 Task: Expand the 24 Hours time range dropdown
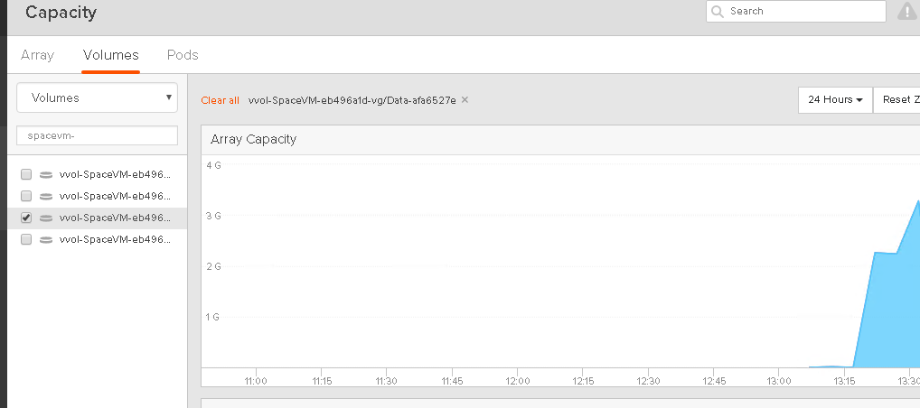coord(834,99)
